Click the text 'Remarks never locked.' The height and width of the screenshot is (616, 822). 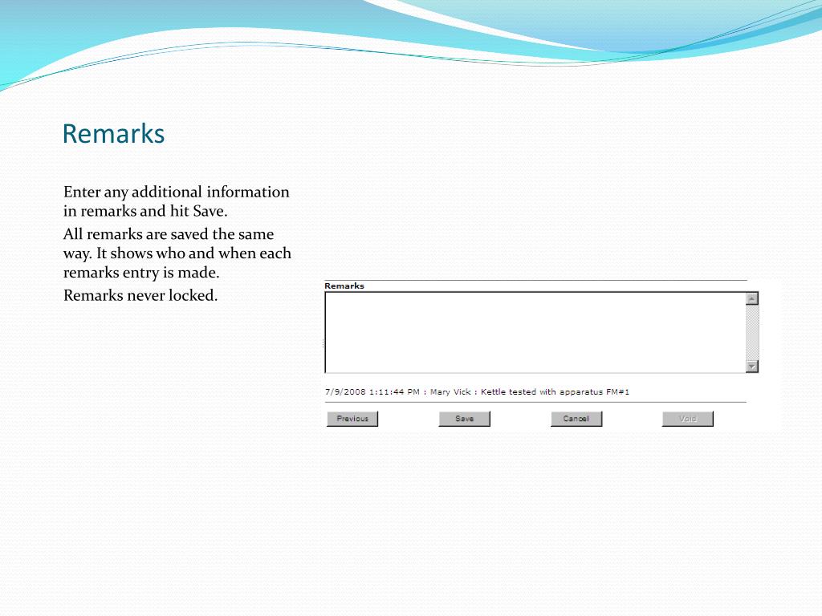click(140, 295)
